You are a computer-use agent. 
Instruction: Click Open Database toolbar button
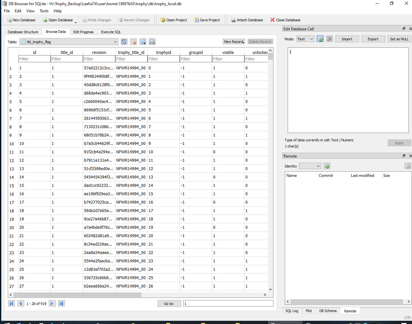coord(58,20)
